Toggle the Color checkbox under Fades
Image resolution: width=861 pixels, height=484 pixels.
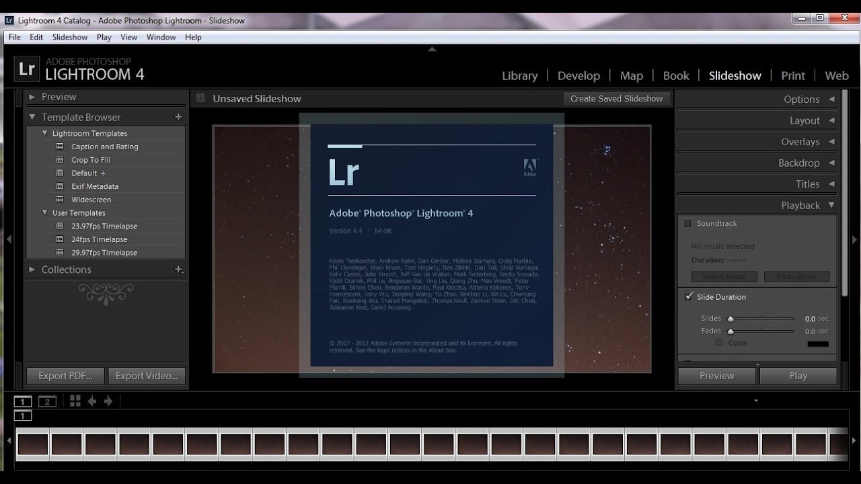[719, 343]
